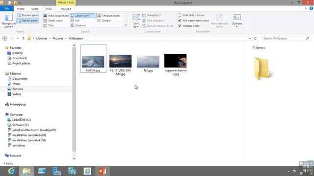Go up one folder level
Image resolution: width=314 pixels, height=176 pixels.
(23, 38)
